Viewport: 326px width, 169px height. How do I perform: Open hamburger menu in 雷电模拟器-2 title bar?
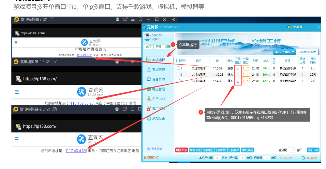coord(132,109)
